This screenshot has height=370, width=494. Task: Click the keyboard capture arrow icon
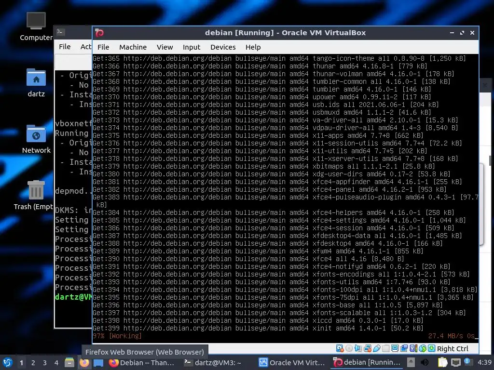point(432,348)
